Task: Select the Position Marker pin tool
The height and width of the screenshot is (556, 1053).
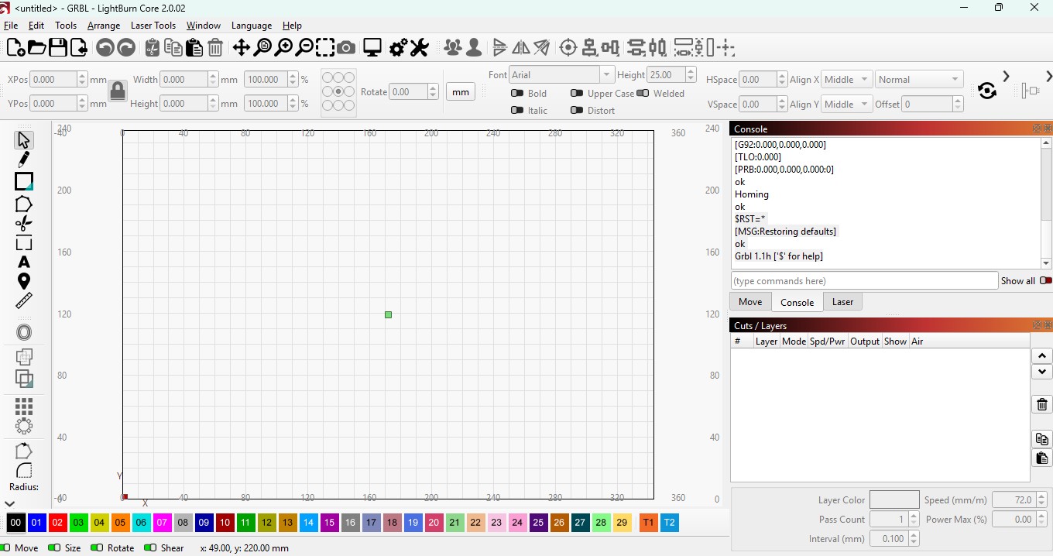Action: point(23,281)
